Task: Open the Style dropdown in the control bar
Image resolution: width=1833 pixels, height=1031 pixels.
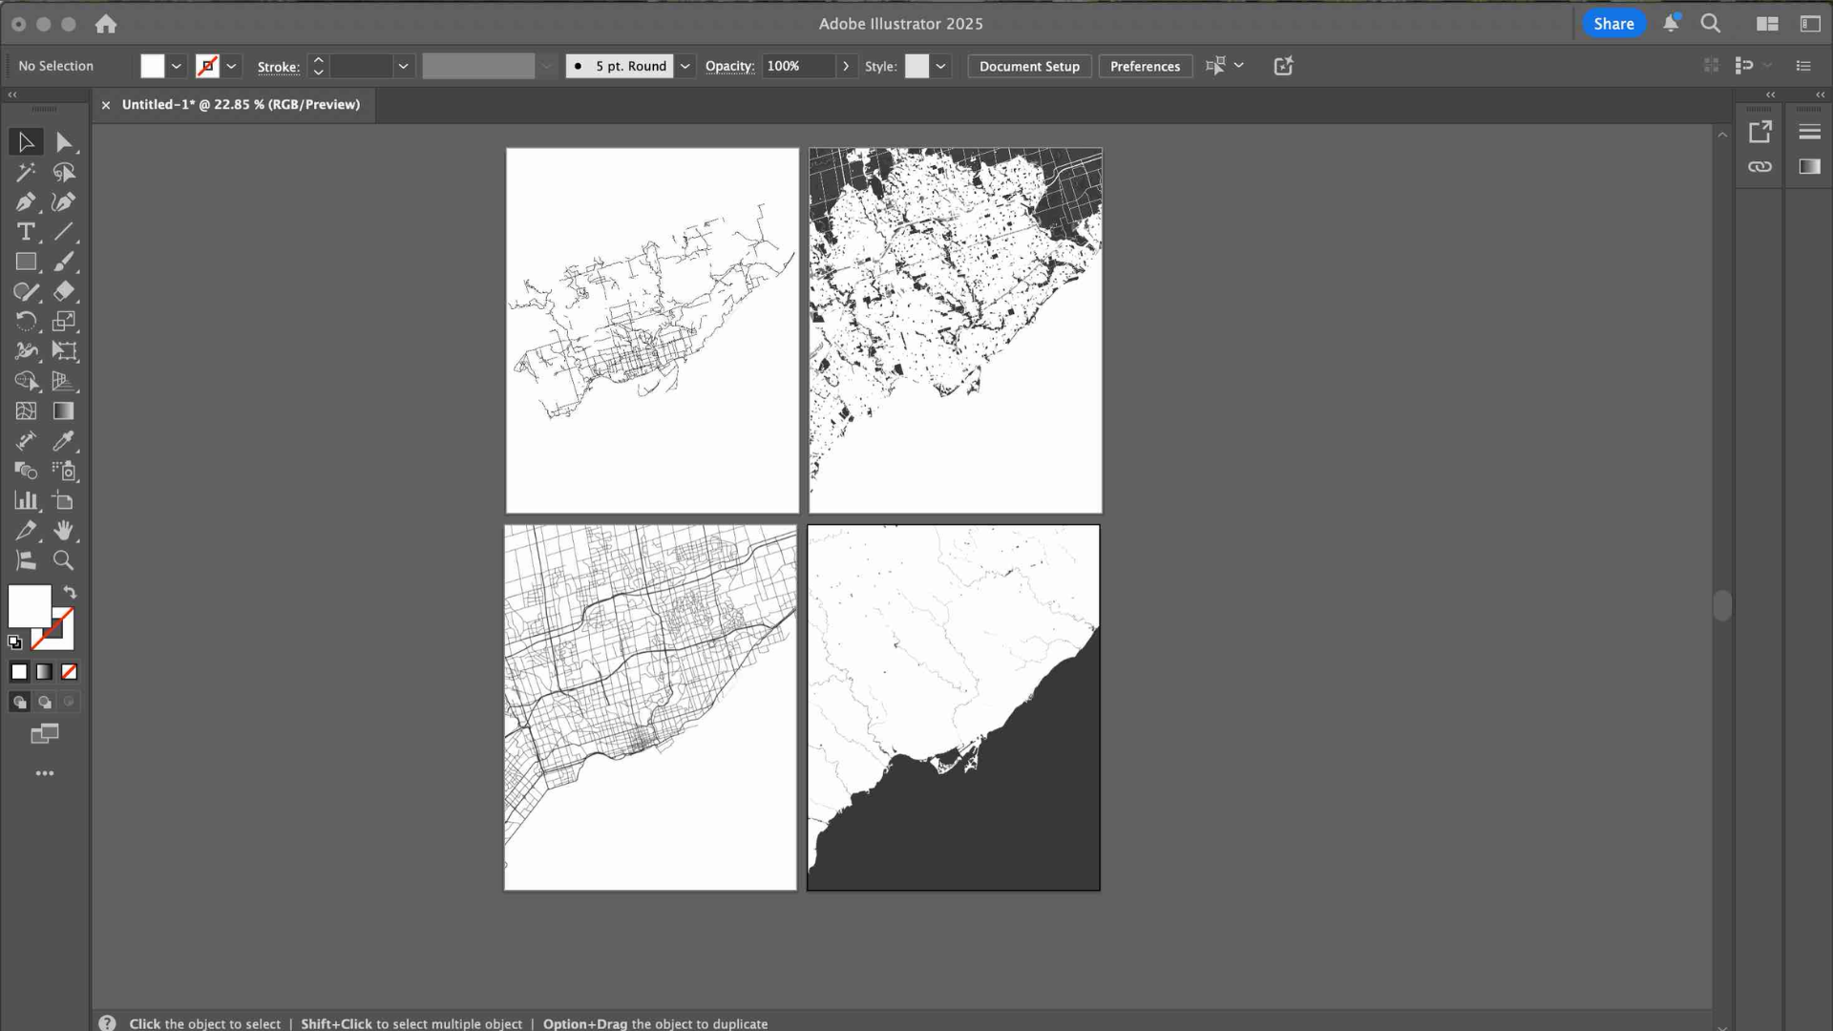Action: 940,66
